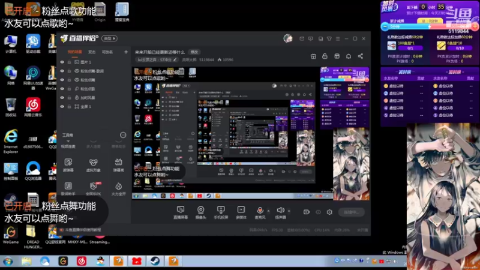Lock the 全屏 1 layer

point(70,107)
